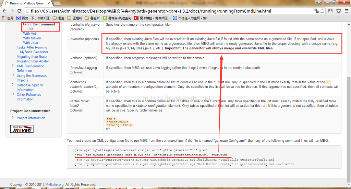Expand the Using the Generated Objects node
351x189 pixels.
coord(13,75)
